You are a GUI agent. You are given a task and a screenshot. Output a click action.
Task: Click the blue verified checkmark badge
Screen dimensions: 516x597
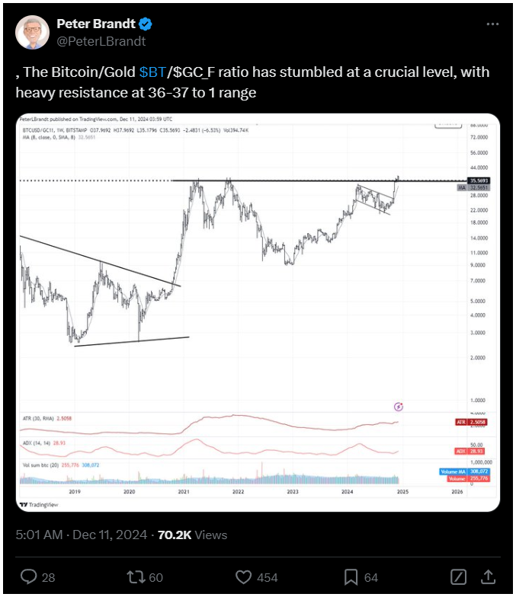145,24
